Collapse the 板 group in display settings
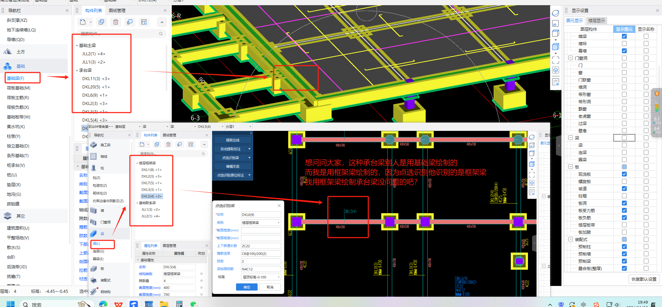662x307 pixels. point(570,167)
